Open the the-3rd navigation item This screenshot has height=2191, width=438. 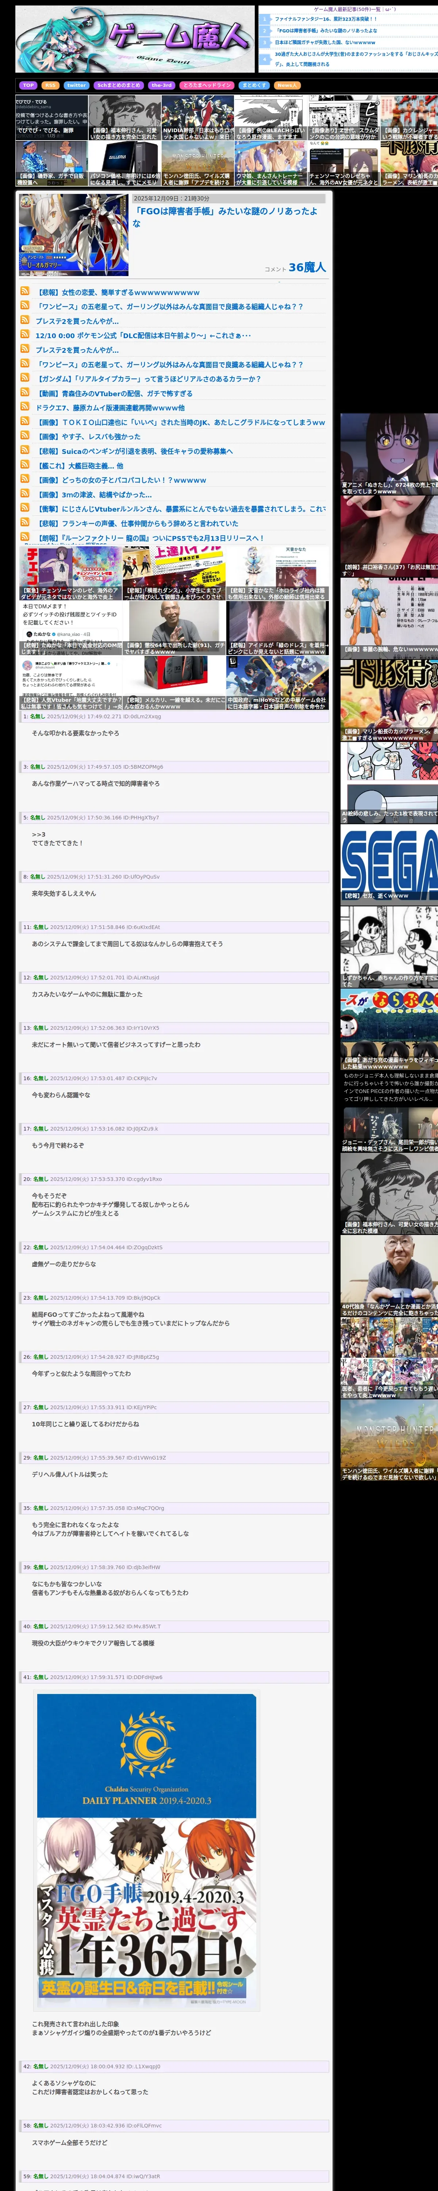pyautogui.click(x=162, y=85)
